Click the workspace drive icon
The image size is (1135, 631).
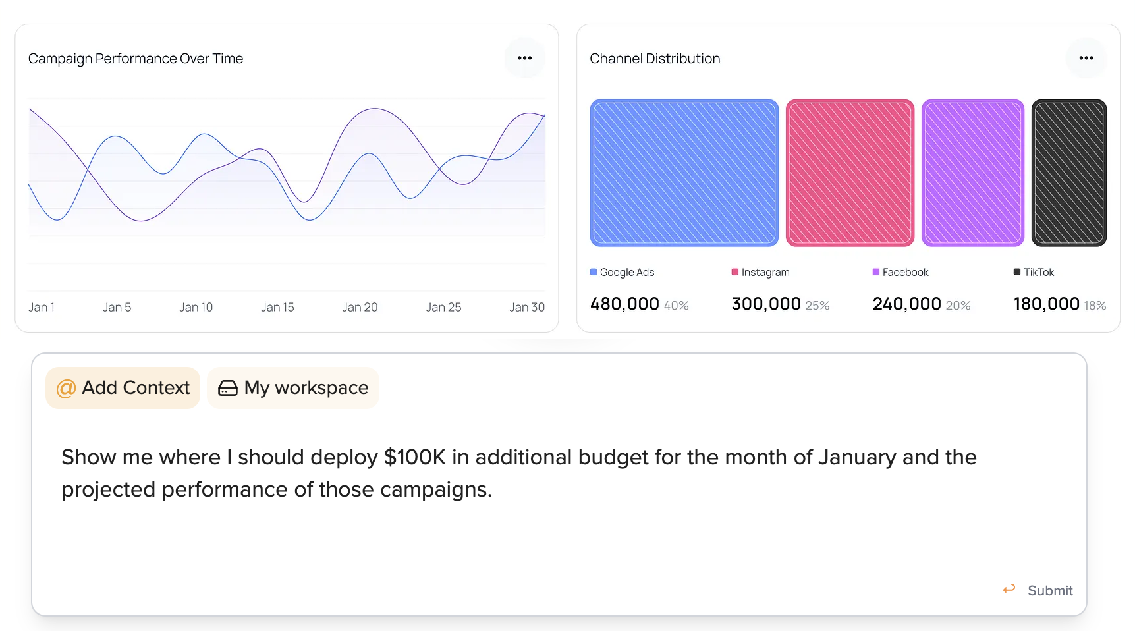pos(228,388)
